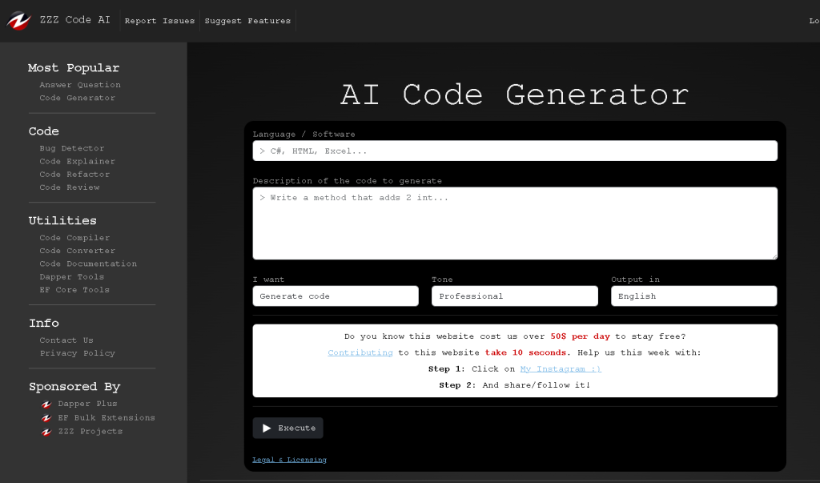Open the "Output in" language dropdown
The image size is (820, 483).
coord(693,296)
